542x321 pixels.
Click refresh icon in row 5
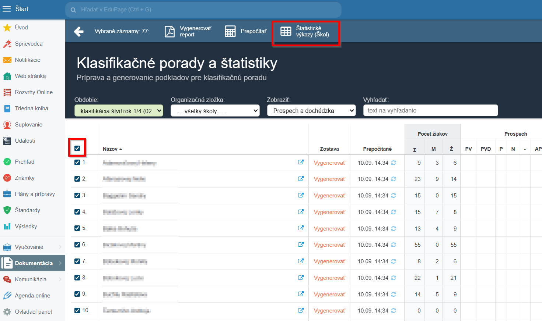click(x=394, y=229)
